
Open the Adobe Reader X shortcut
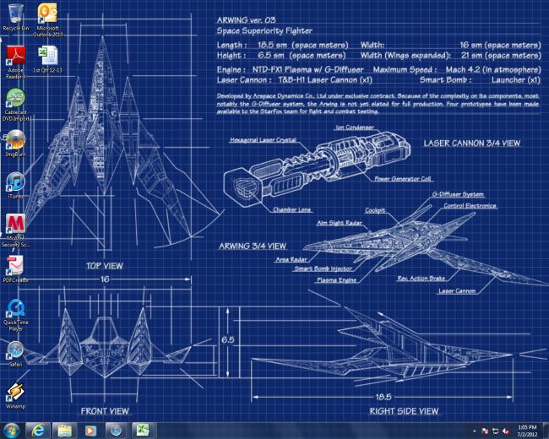tap(16, 62)
